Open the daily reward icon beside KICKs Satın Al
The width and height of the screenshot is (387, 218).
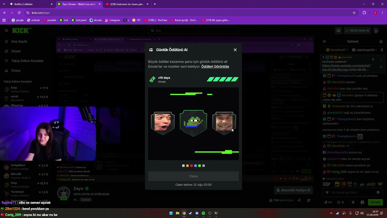(x=339, y=31)
